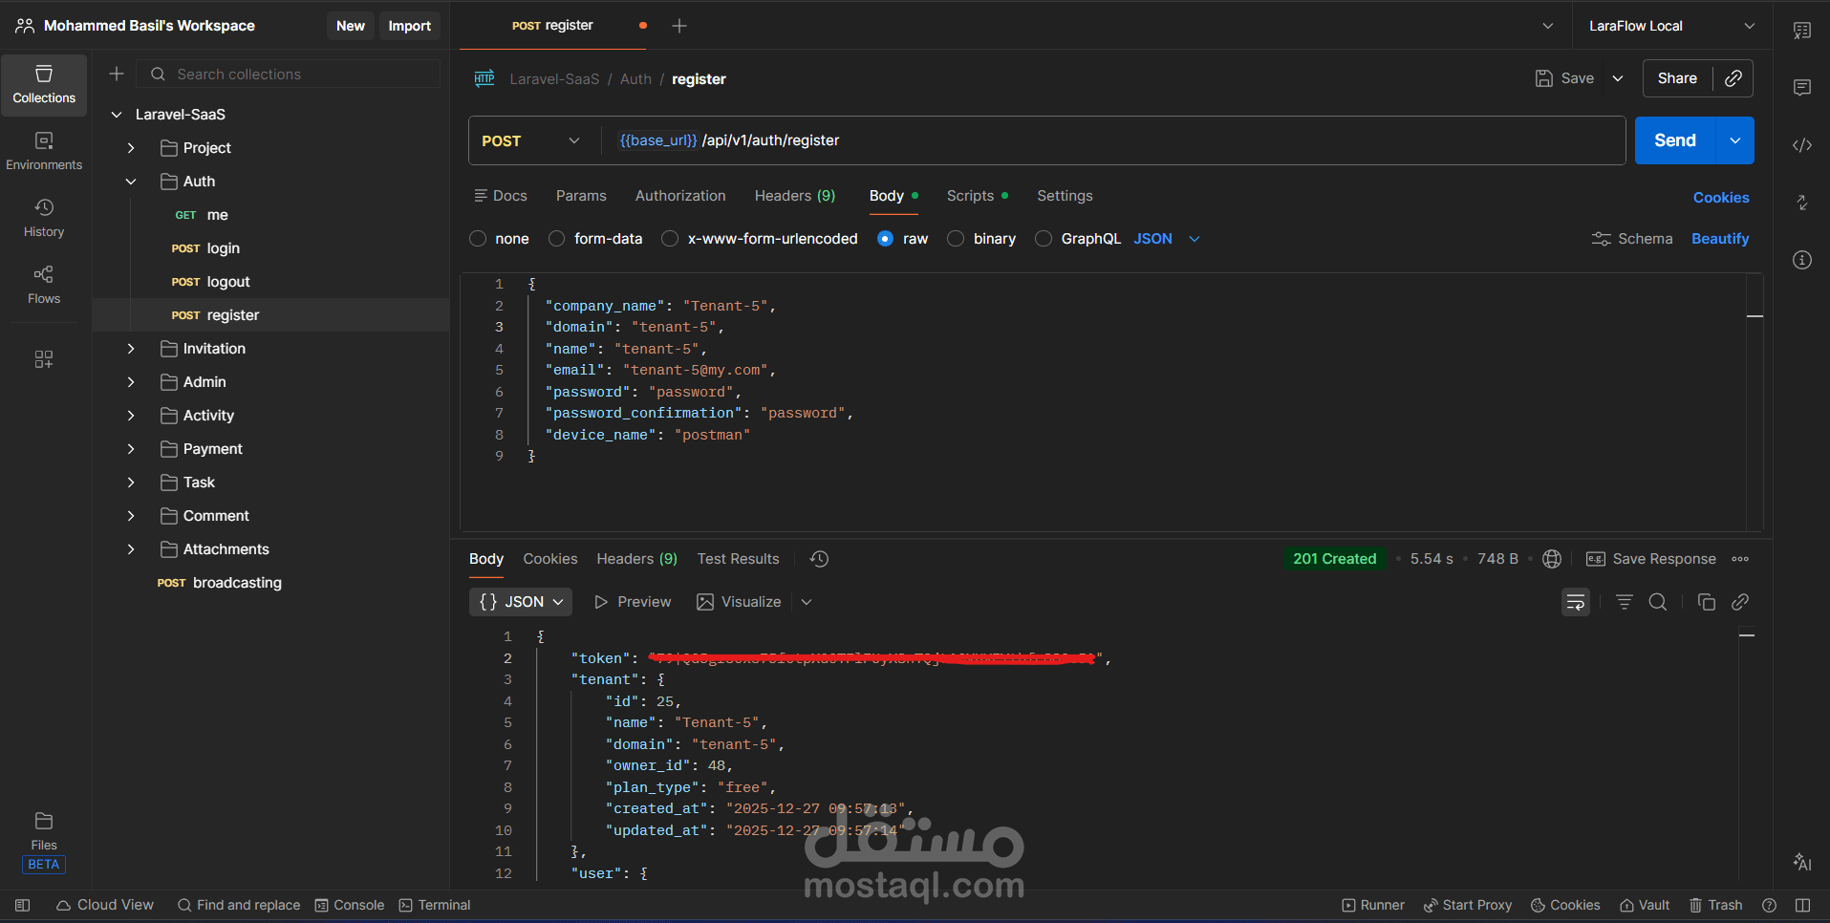Search within the response body
Viewport: 1830px width, 923px height.
coord(1658,602)
